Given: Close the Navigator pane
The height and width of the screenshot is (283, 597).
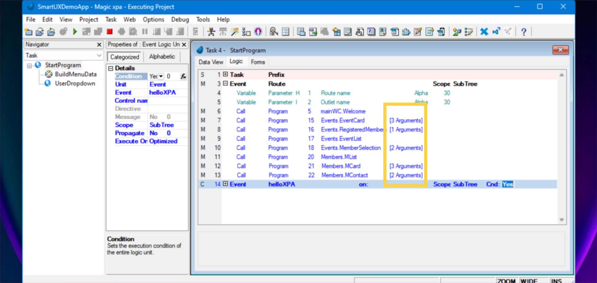Looking at the screenshot, I should click(x=99, y=44).
